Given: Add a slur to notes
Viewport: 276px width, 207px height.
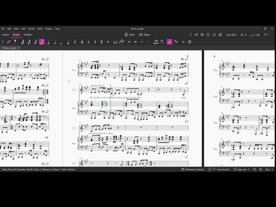Looking at the screenshot, I should [x=122, y=42].
